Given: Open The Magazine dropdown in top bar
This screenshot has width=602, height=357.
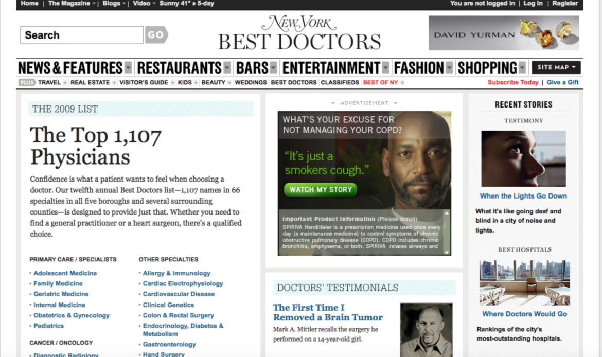Looking at the screenshot, I should pyautogui.click(x=72, y=4).
